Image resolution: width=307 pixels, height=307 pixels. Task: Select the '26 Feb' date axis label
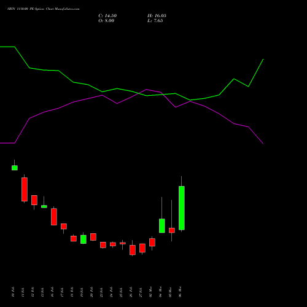131,292
